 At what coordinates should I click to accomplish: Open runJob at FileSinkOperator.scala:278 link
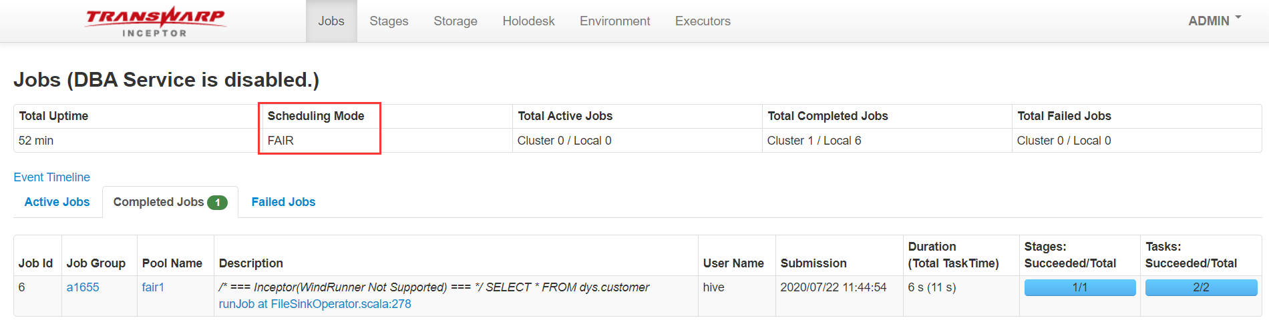point(315,304)
